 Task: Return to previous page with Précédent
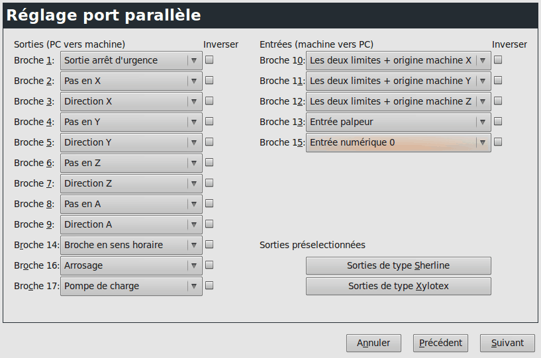[441, 343]
